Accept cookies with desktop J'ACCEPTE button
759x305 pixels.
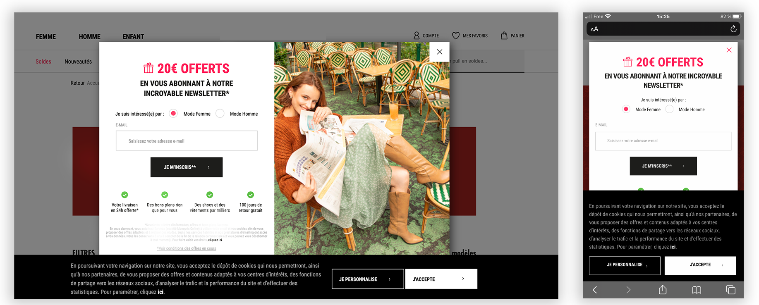tap(441, 279)
